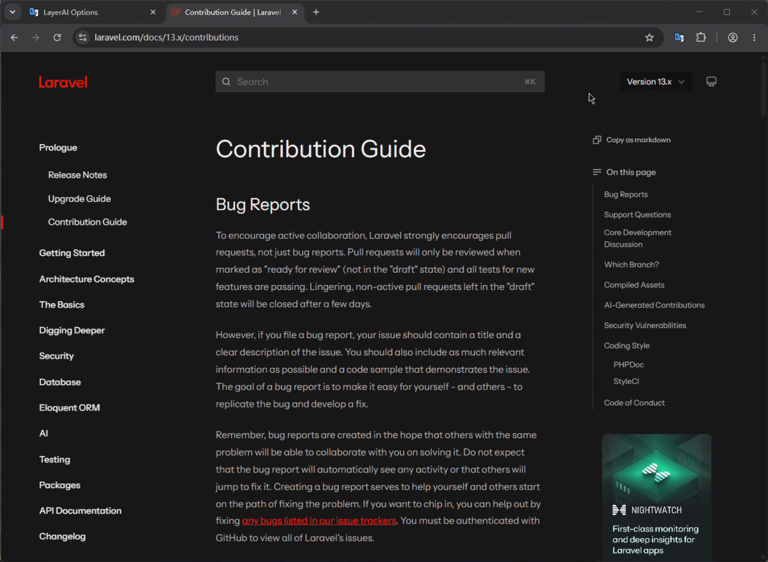Click the search magnifier icon
The width and height of the screenshot is (768, 562).
point(226,82)
